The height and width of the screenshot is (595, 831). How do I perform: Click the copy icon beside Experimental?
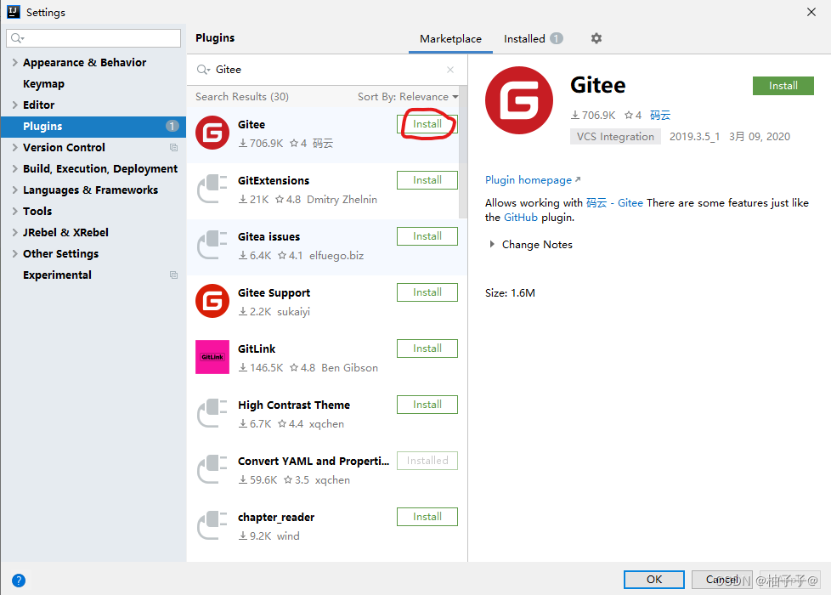[x=173, y=275]
